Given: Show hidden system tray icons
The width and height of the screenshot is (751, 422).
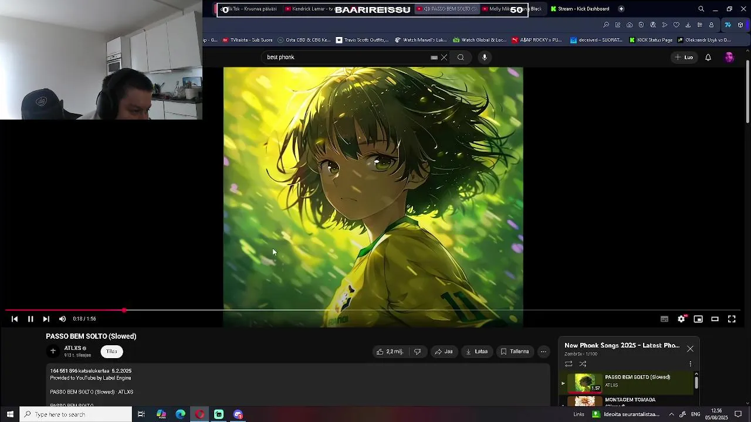Looking at the screenshot, I should (671, 414).
